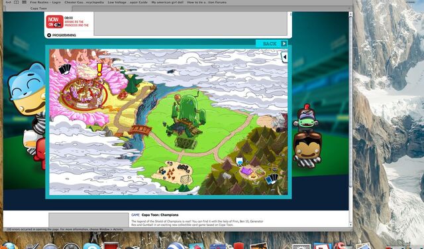Collapse the map panel with the left arrow

click(284, 57)
